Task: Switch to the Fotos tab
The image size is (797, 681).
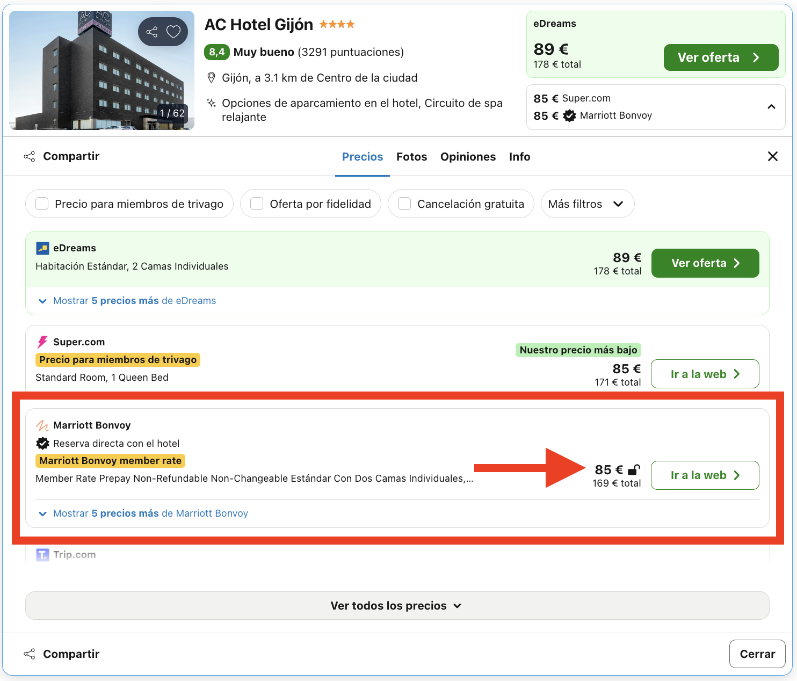Action: click(x=411, y=157)
